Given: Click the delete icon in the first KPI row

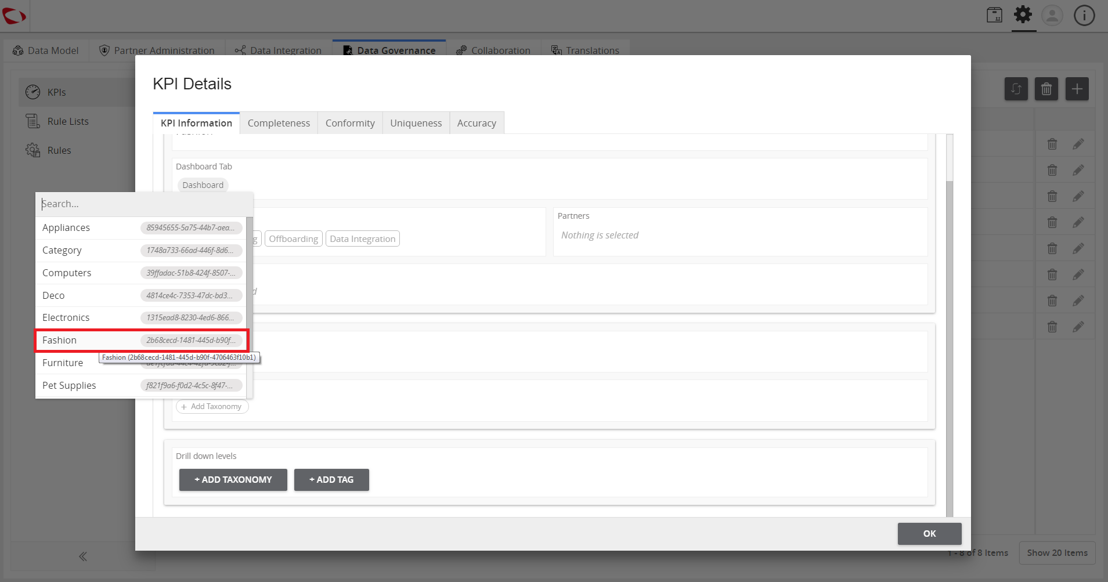Looking at the screenshot, I should pos(1052,144).
